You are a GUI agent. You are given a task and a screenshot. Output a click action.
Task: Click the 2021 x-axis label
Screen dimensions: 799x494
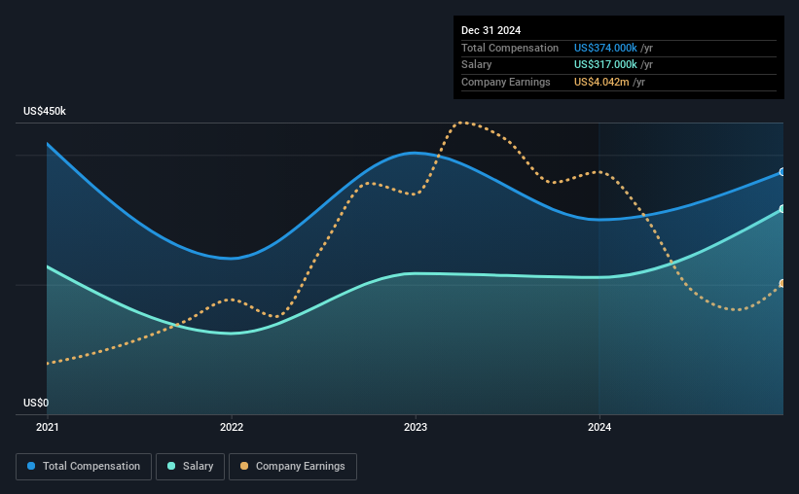(x=48, y=427)
